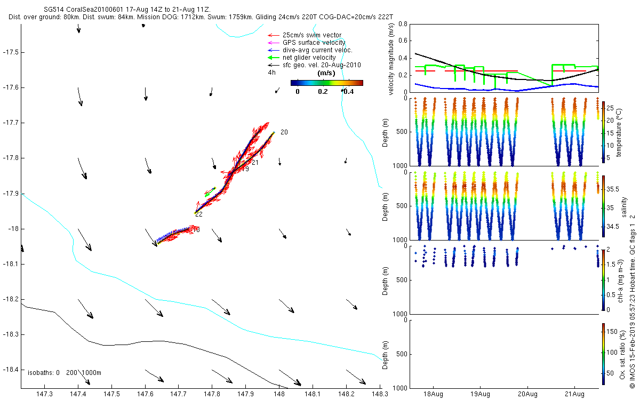Click the '1.5' chl-a colorbar tick
Viewport: 640px width, 400px height.
611,264
